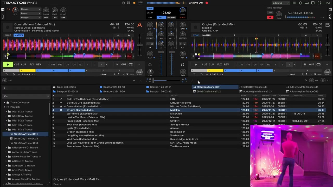This screenshot has height=187, width=333.
Task: Click deck A channel volume fader
Action: click(x=161, y=52)
